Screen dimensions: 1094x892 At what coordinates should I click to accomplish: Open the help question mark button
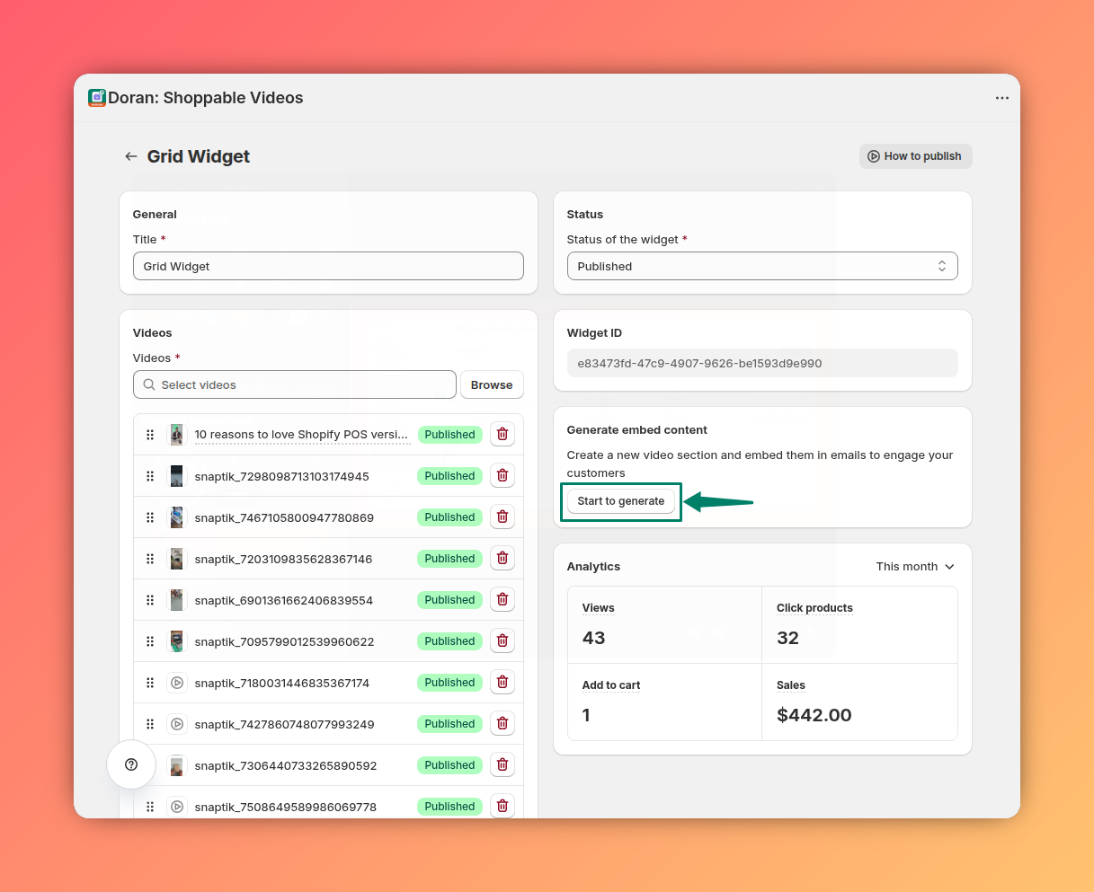coord(131,764)
